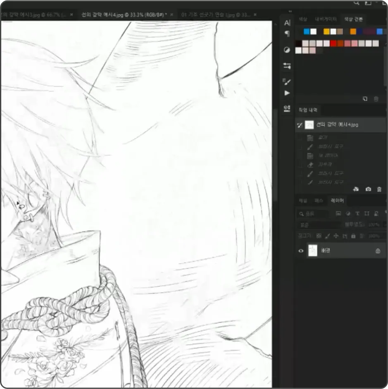The width and height of the screenshot is (388, 389).
Task: Close the 예시4.jpg document tab
Action: (x=172, y=14)
